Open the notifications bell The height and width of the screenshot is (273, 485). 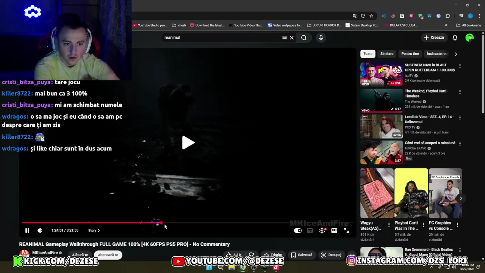455,38
